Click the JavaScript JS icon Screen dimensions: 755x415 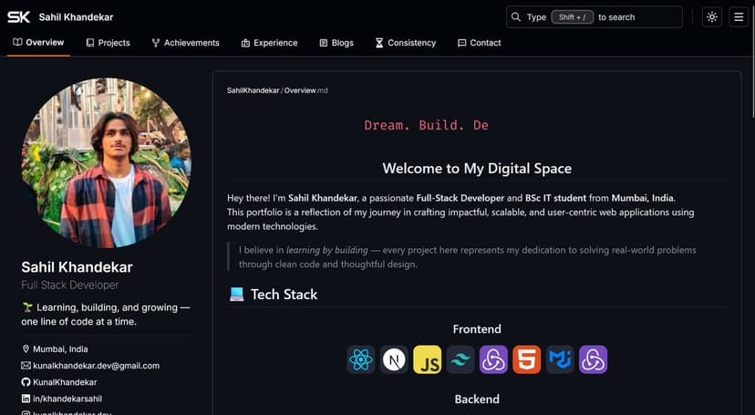pyautogui.click(x=427, y=359)
